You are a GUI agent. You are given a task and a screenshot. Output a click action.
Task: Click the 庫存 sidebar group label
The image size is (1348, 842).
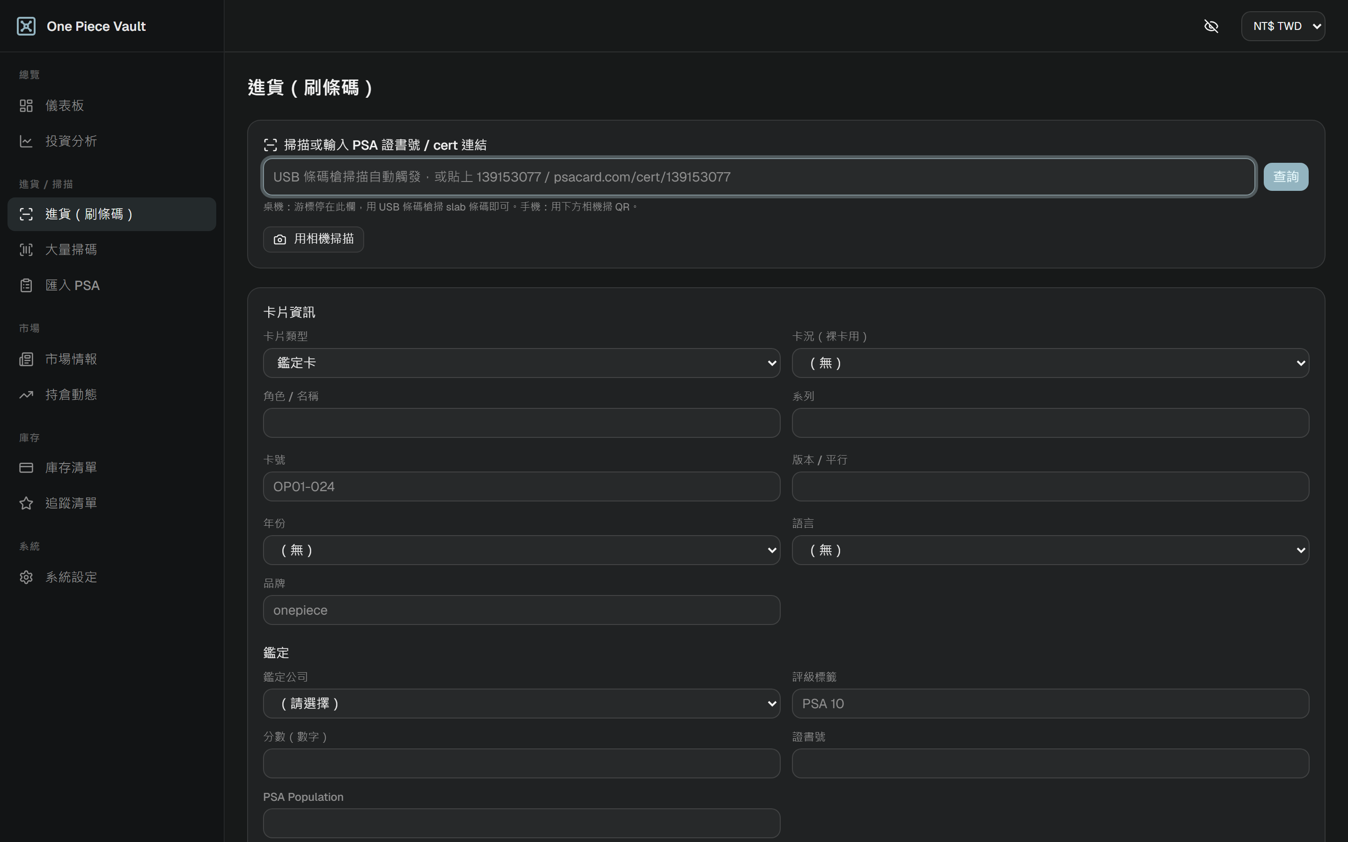point(29,438)
